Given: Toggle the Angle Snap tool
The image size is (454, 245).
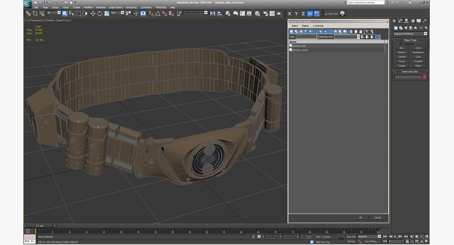Looking at the screenshot, I should (x=158, y=13).
